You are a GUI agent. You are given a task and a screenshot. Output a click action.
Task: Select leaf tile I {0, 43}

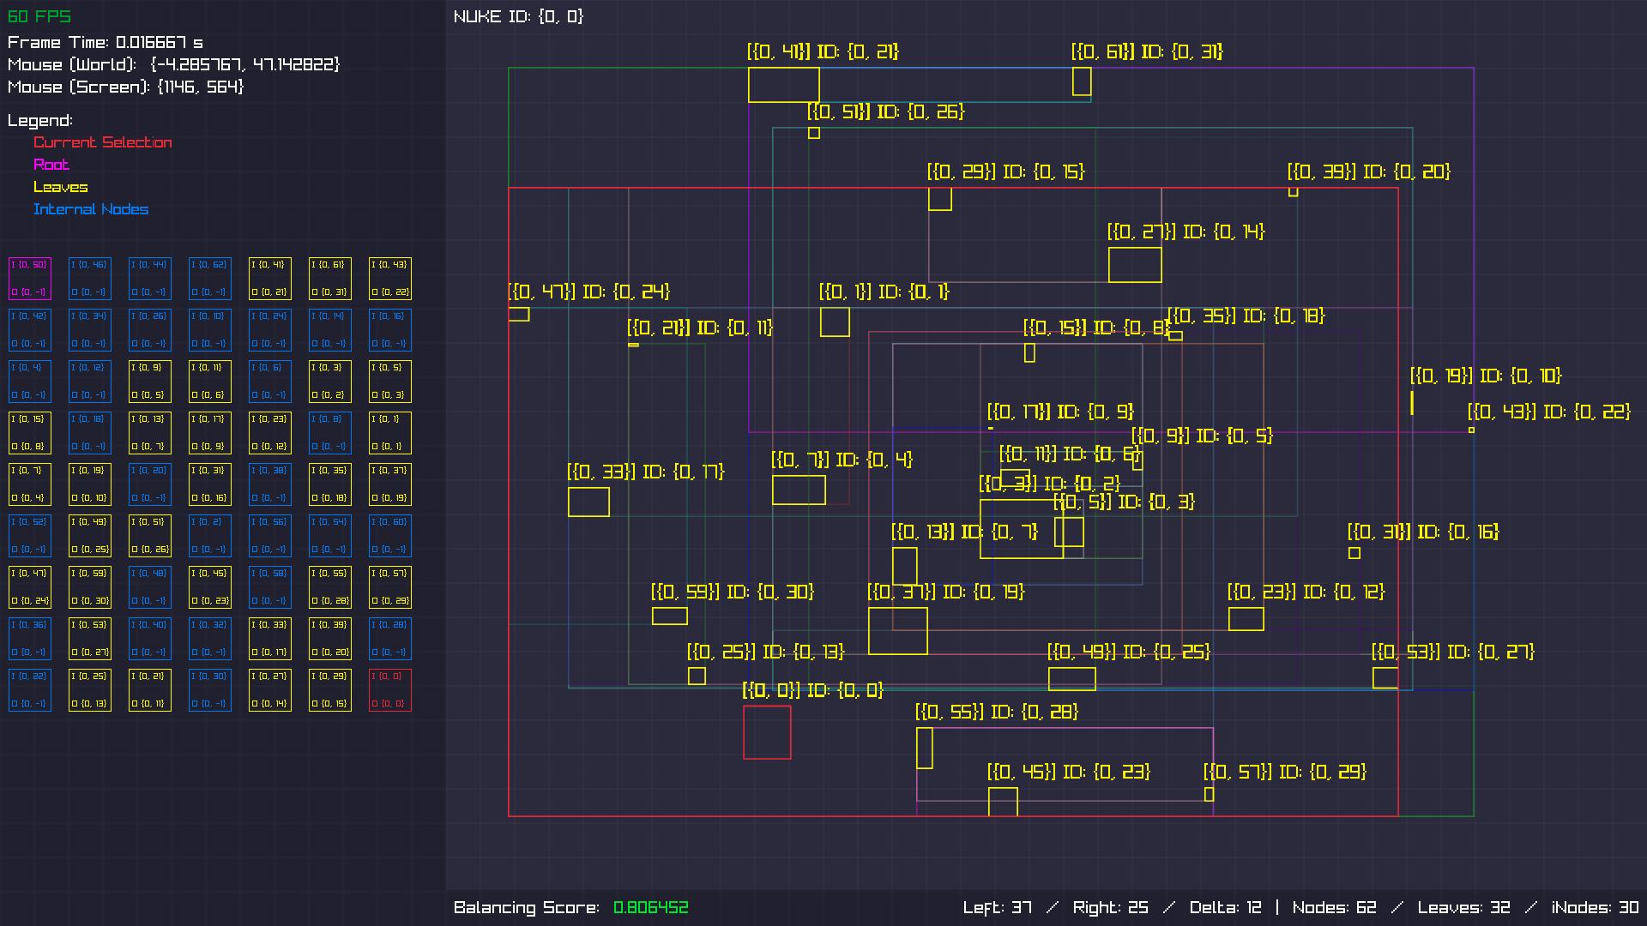pos(390,279)
